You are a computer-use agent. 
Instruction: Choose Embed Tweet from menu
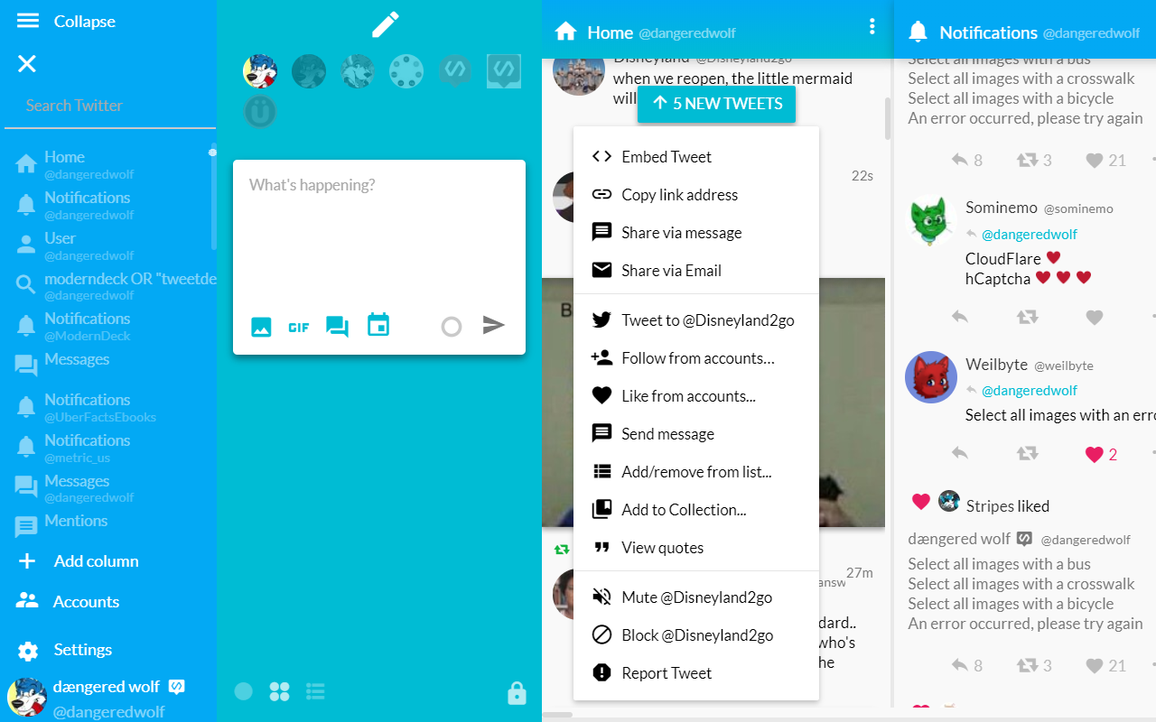(x=696, y=157)
